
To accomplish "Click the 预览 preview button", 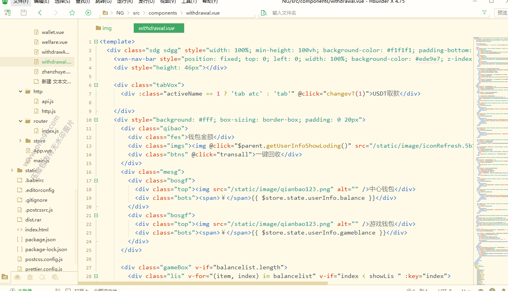I will (x=502, y=13).
